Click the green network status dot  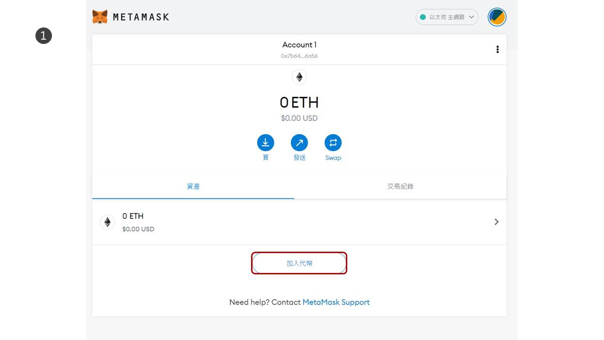click(423, 17)
